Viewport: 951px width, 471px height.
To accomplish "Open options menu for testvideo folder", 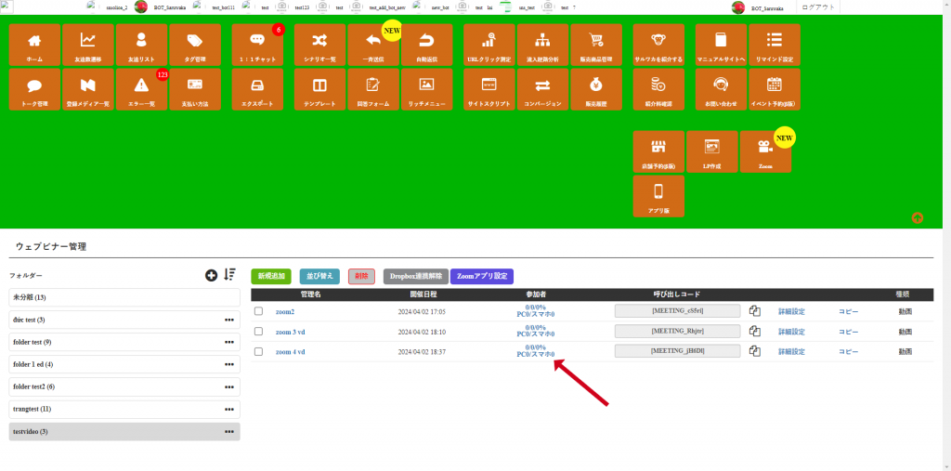I will pos(229,432).
